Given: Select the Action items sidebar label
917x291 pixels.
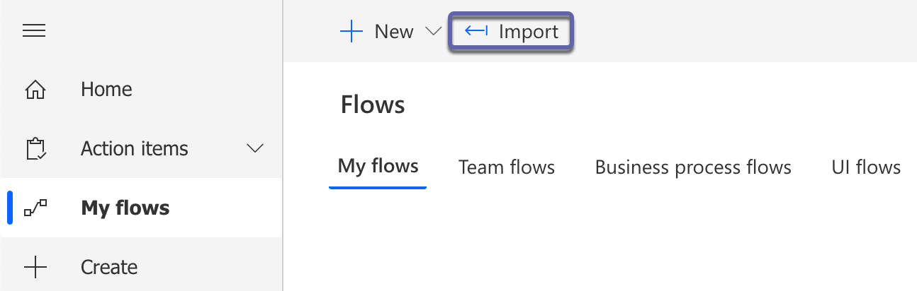Looking at the screenshot, I should coord(135,149).
